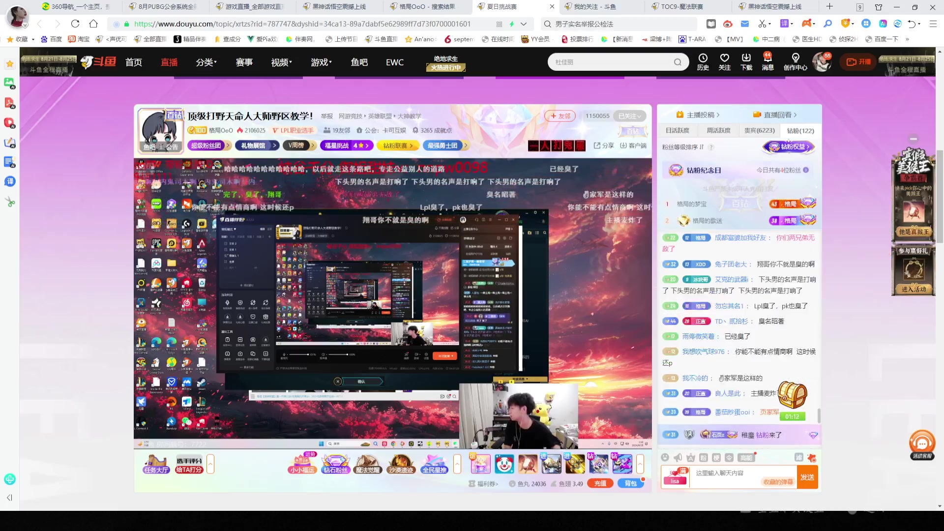This screenshot has height=531, width=944.
Task: Open the 钻粉权益 button
Action: (x=789, y=147)
